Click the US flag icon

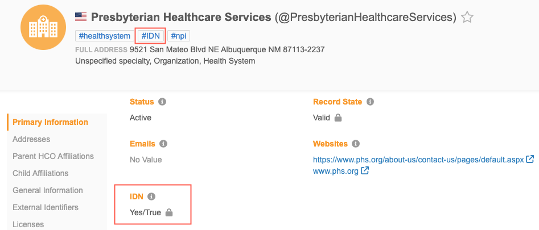click(x=81, y=18)
